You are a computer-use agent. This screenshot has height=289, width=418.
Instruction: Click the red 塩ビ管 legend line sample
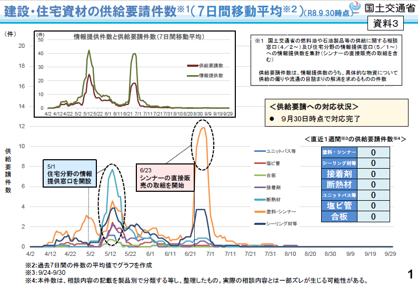tap(260, 163)
